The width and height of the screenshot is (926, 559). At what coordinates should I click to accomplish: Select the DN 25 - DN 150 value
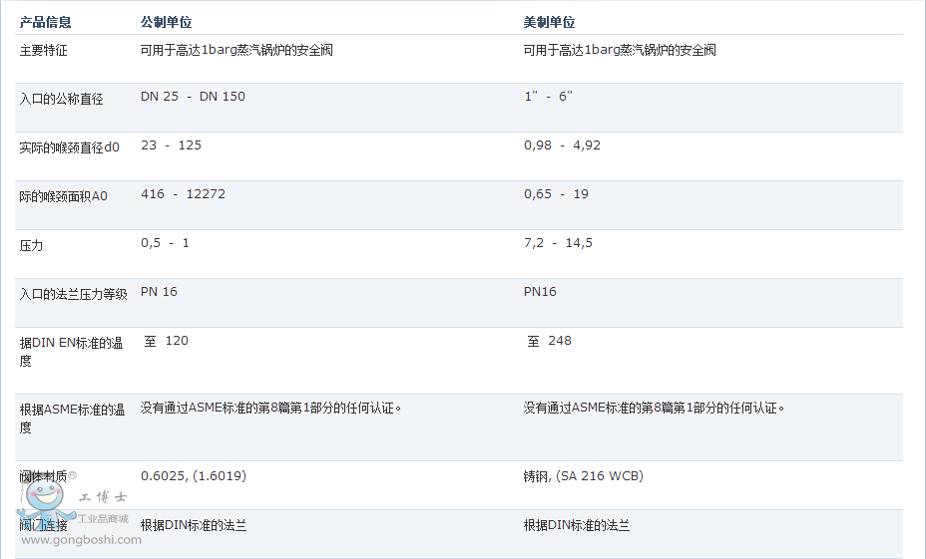click(x=193, y=97)
